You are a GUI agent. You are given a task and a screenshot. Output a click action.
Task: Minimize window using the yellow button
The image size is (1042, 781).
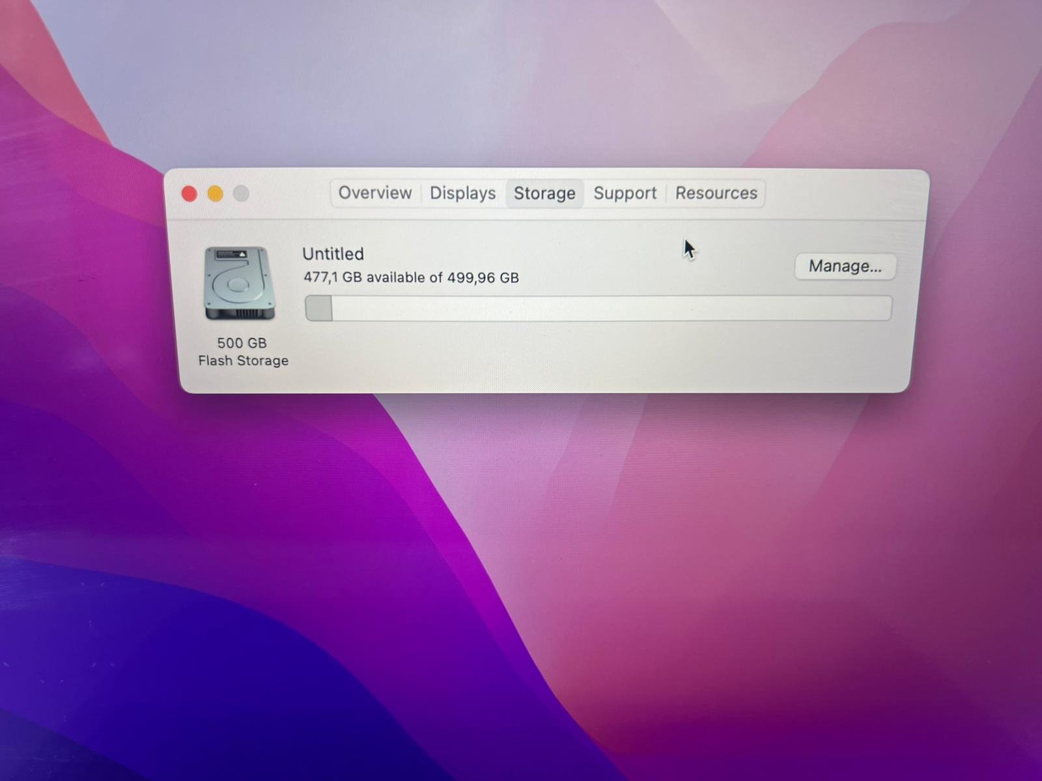point(216,194)
